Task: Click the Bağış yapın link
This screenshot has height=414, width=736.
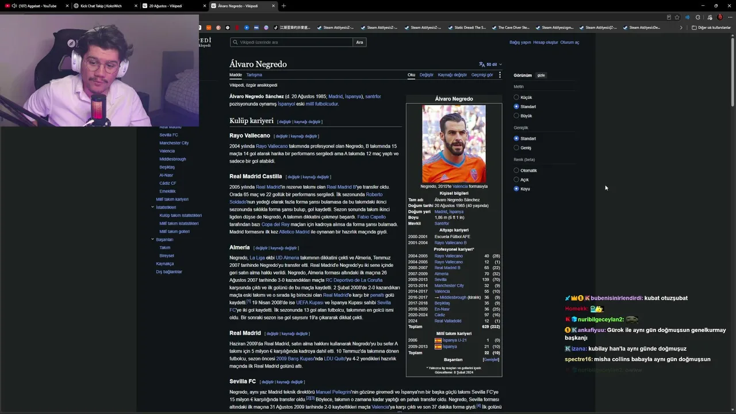Action: point(520,43)
